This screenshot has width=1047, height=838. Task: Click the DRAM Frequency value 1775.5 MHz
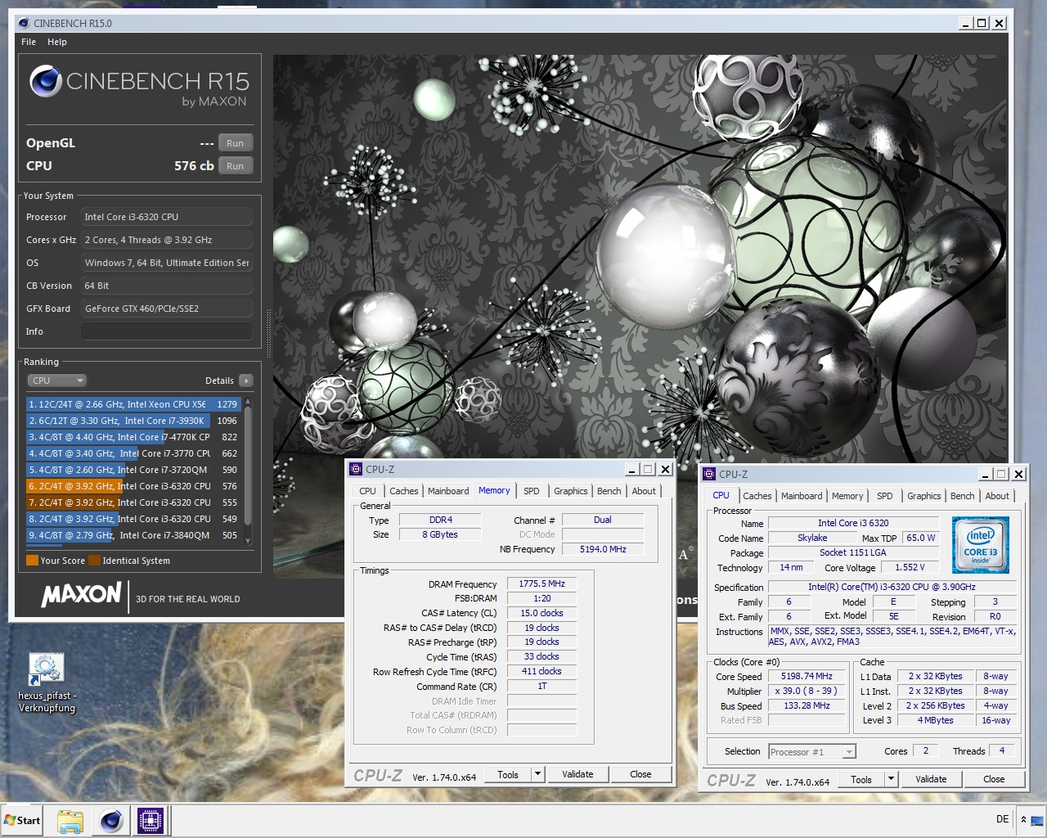coord(541,583)
